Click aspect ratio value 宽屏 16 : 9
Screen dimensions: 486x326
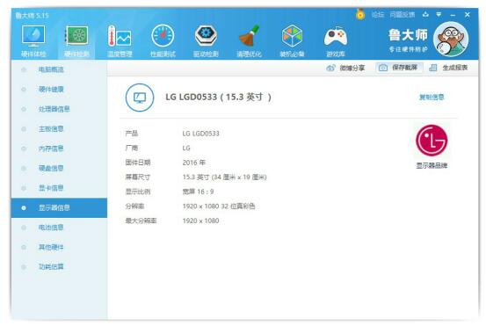click(x=198, y=192)
